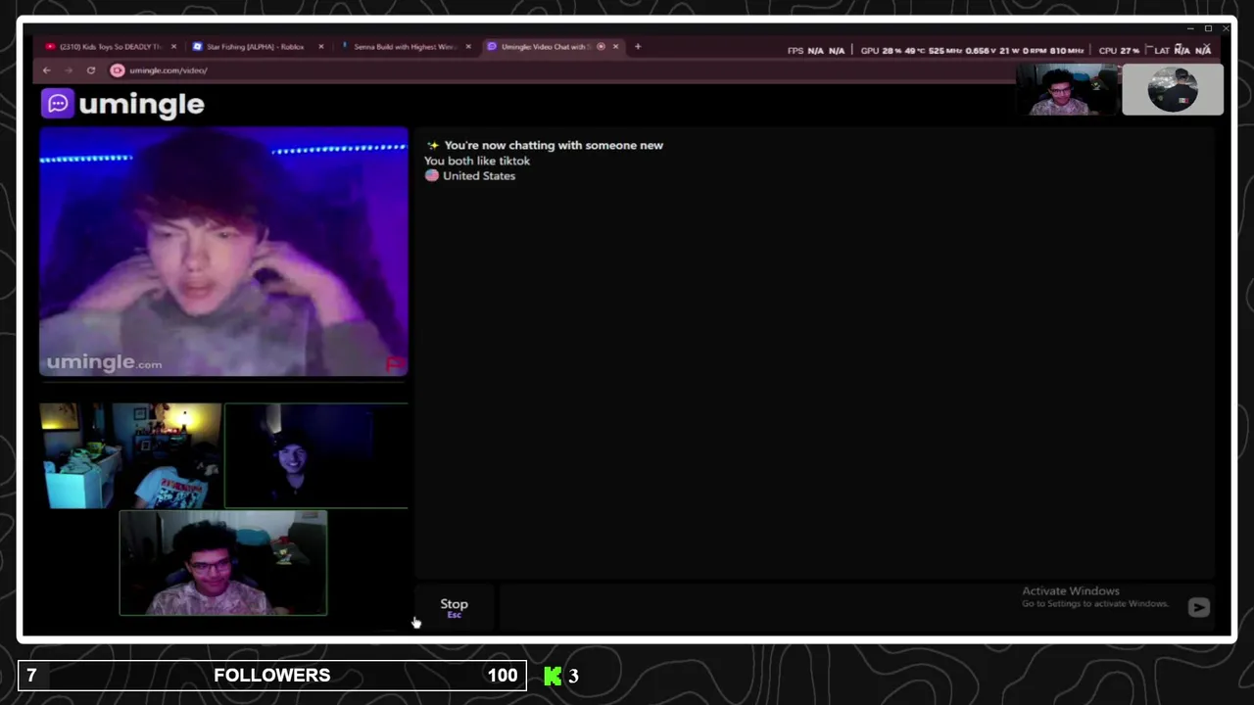Screen dimensions: 1254x705
Task: Close the Senna Build tab
Action: coord(468,46)
